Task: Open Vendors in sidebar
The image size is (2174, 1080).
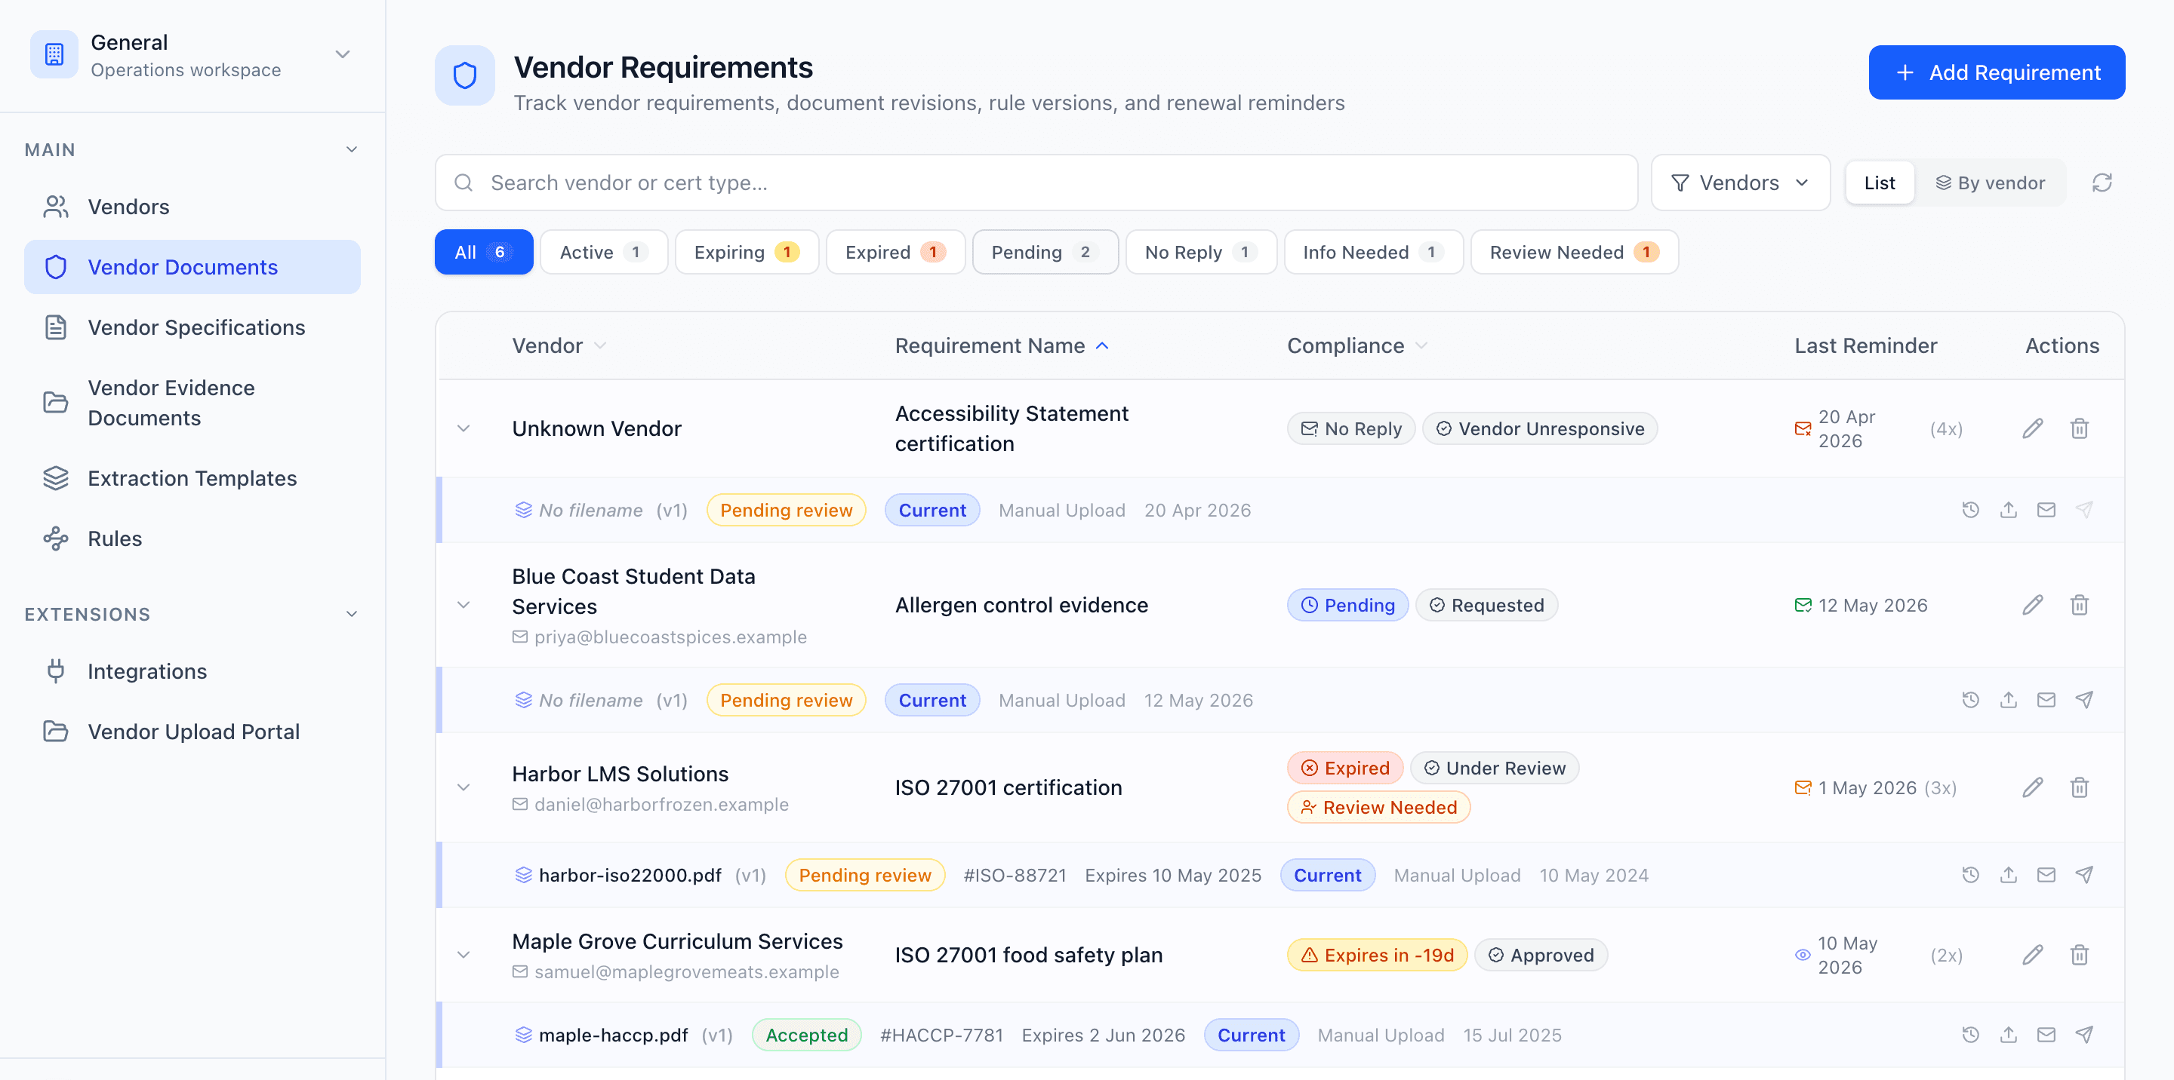Action: [x=192, y=207]
